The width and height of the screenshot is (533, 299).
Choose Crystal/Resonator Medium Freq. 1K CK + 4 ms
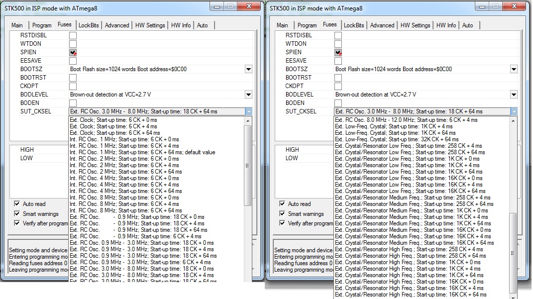(x=412, y=217)
